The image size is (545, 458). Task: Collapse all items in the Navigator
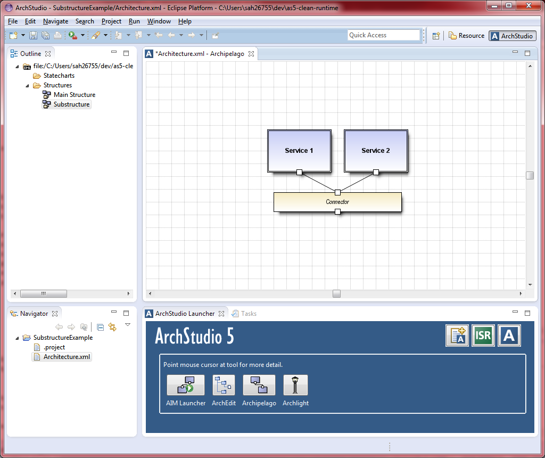pos(101,327)
